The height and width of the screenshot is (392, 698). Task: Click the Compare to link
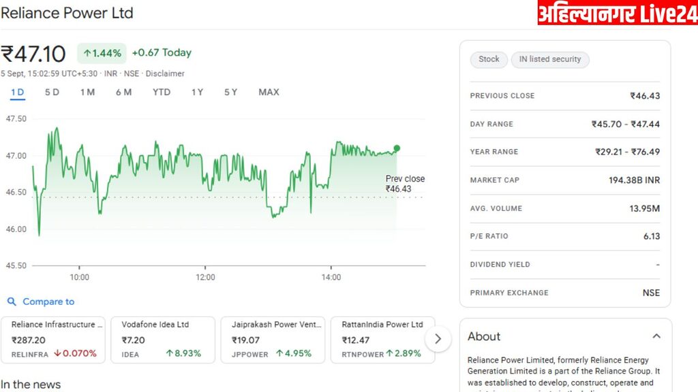(x=48, y=301)
